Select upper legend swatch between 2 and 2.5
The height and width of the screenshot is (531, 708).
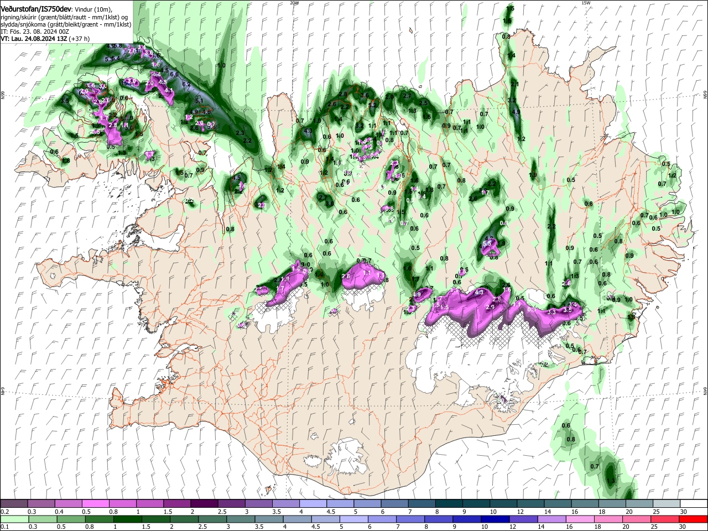(x=204, y=504)
